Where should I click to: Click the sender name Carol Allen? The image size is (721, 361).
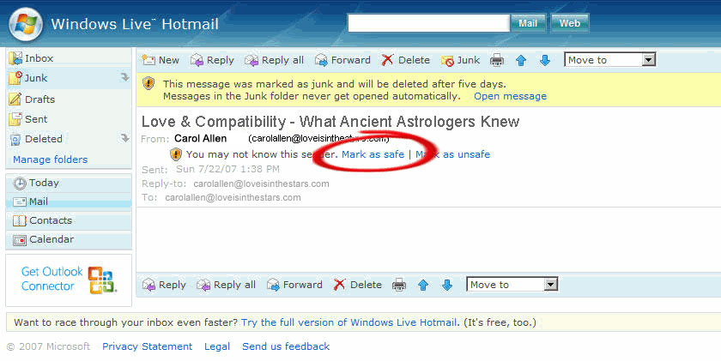(201, 138)
